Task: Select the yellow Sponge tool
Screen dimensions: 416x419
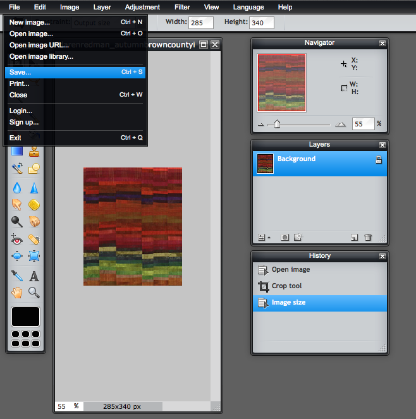Action: coord(34,205)
